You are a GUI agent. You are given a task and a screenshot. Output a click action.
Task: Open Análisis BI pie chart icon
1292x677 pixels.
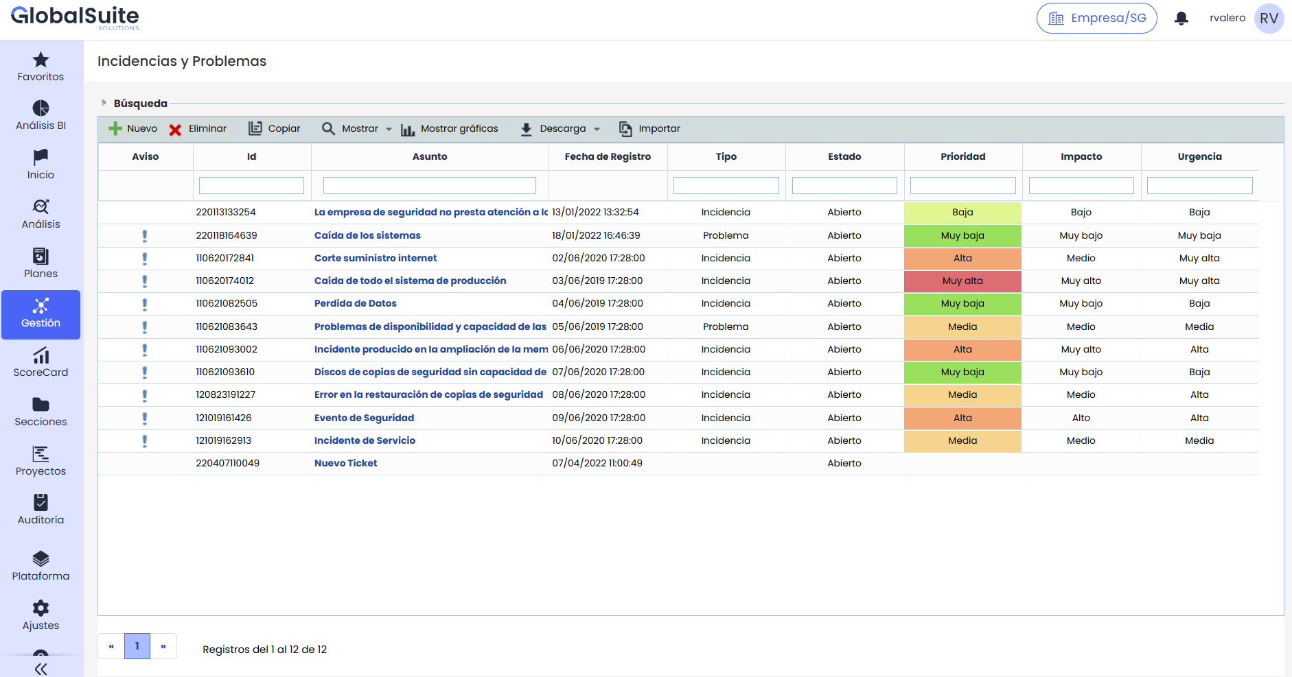click(41, 108)
